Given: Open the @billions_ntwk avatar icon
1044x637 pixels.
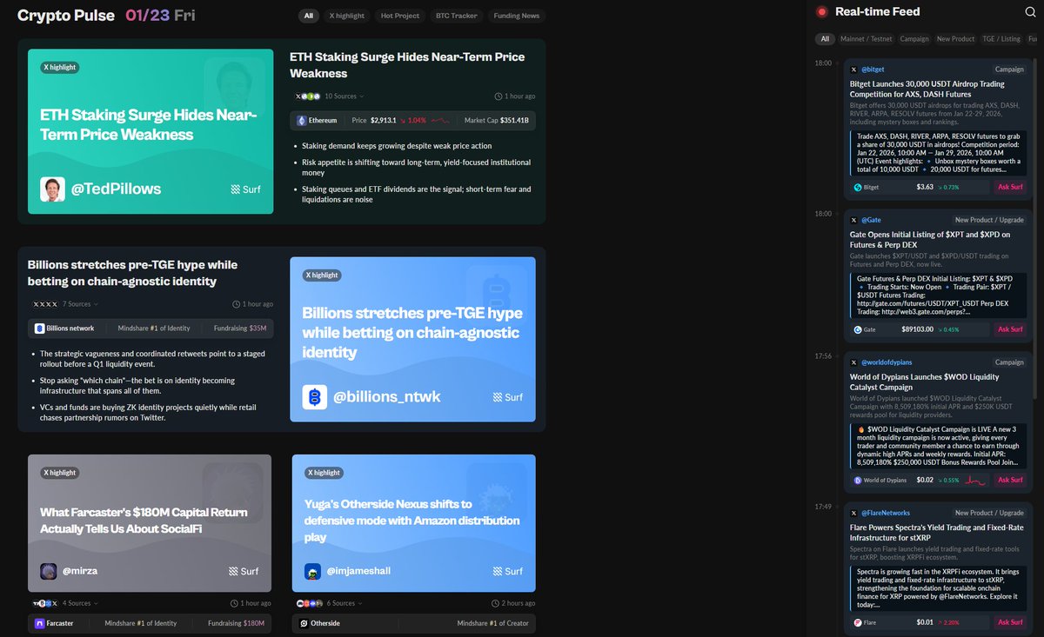Looking at the screenshot, I should pyautogui.click(x=315, y=397).
